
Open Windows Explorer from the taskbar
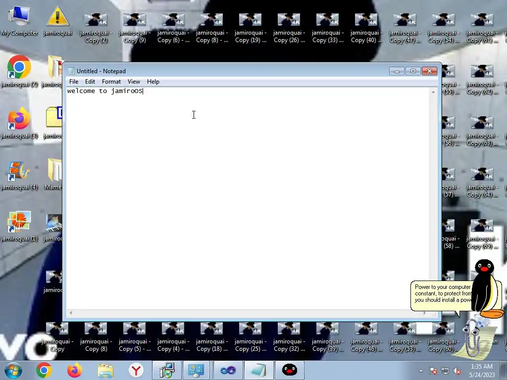[106, 370]
